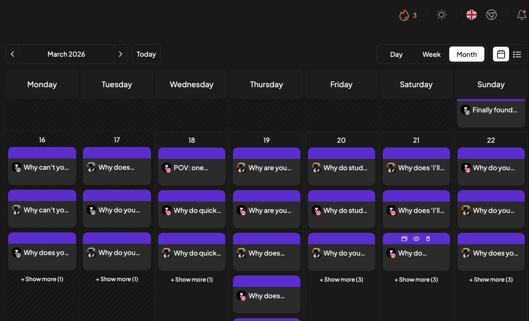Screen dimensions: 529x321
Task: Open Thursday's TikTok 'Why does…' post
Action: pos(266,252)
